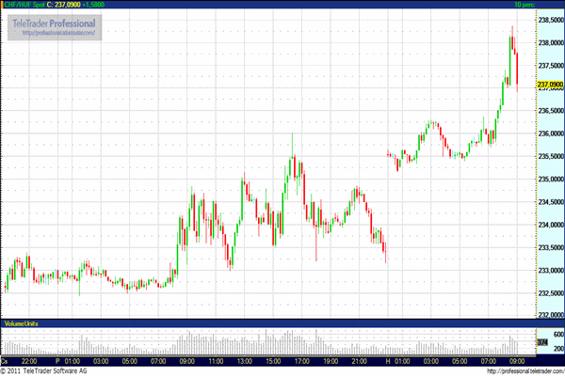Click the 15:00 time axis label
The image size is (565, 376).
(x=273, y=360)
